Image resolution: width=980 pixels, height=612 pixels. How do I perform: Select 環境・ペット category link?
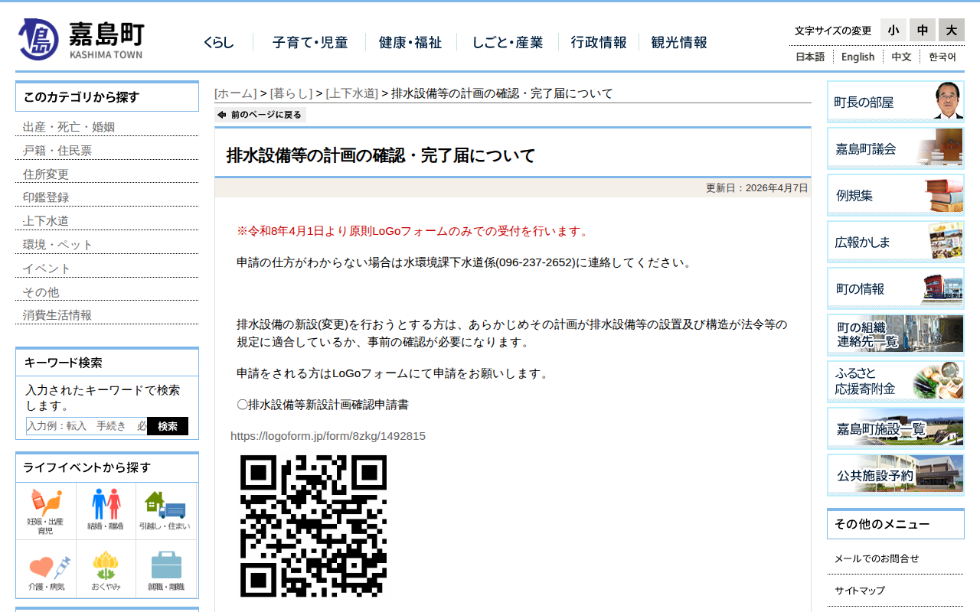click(57, 245)
